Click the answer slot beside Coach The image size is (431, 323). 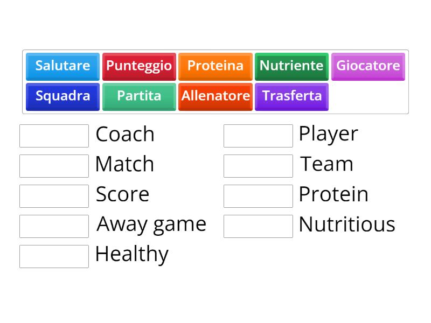pyautogui.click(x=53, y=135)
